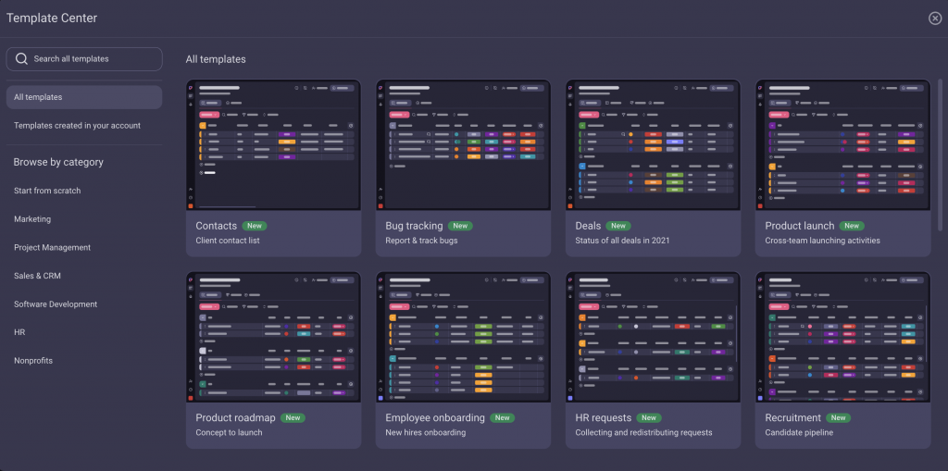Open Project Management category
The height and width of the screenshot is (471, 948).
[52, 248]
